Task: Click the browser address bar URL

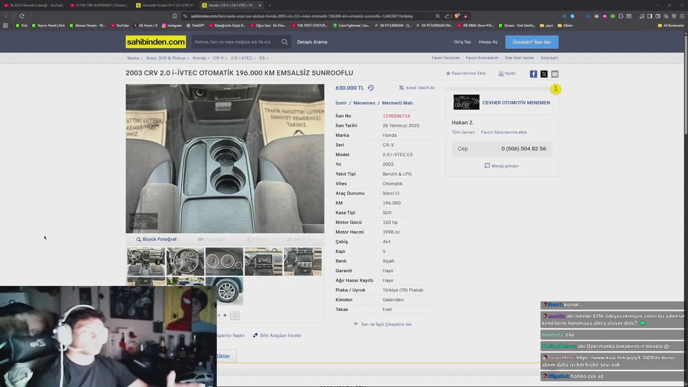Action: point(302,16)
